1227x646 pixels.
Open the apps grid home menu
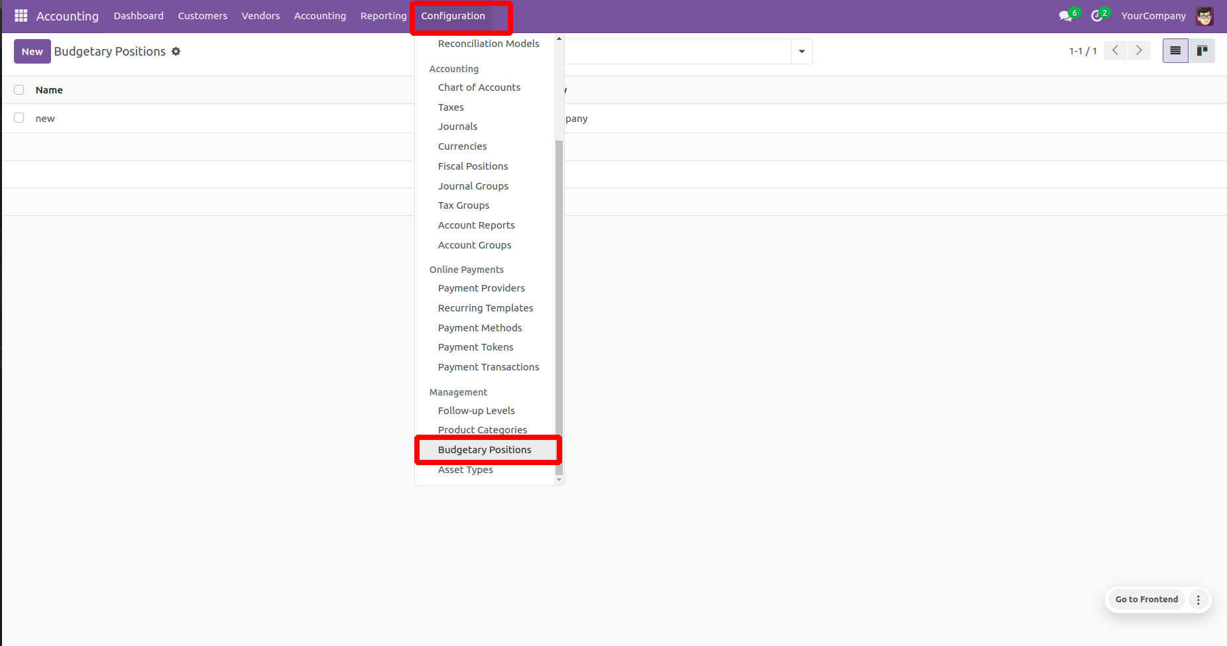[x=21, y=16]
